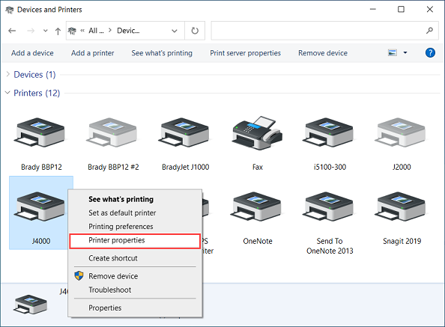The width and height of the screenshot is (445, 327).
Task: Open the view options dropdown arrow
Action: (x=405, y=52)
